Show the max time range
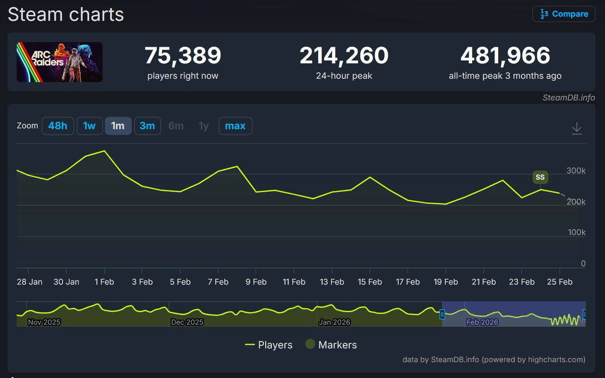 (235, 125)
